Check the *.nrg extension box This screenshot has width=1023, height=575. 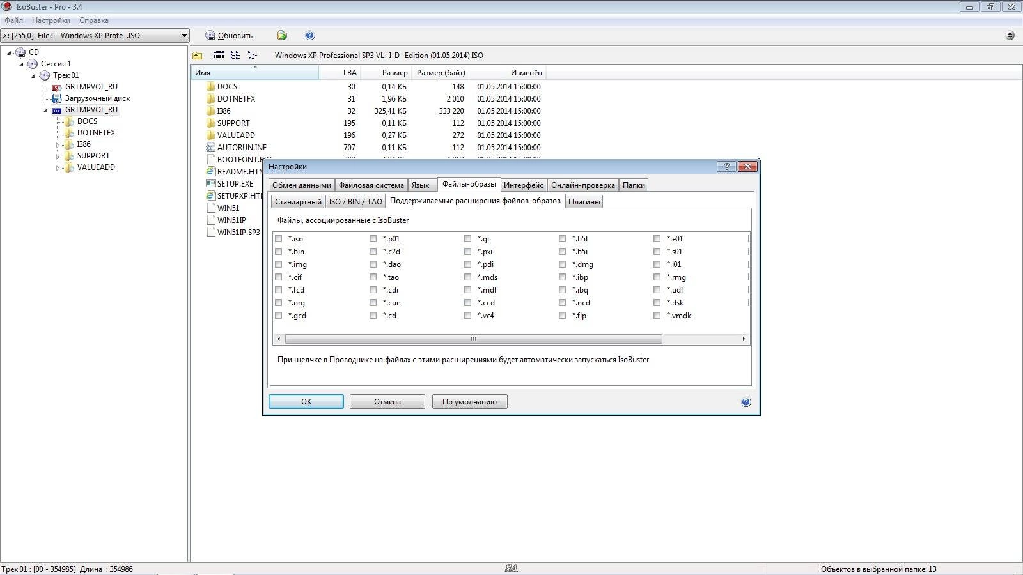tap(278, 303)
